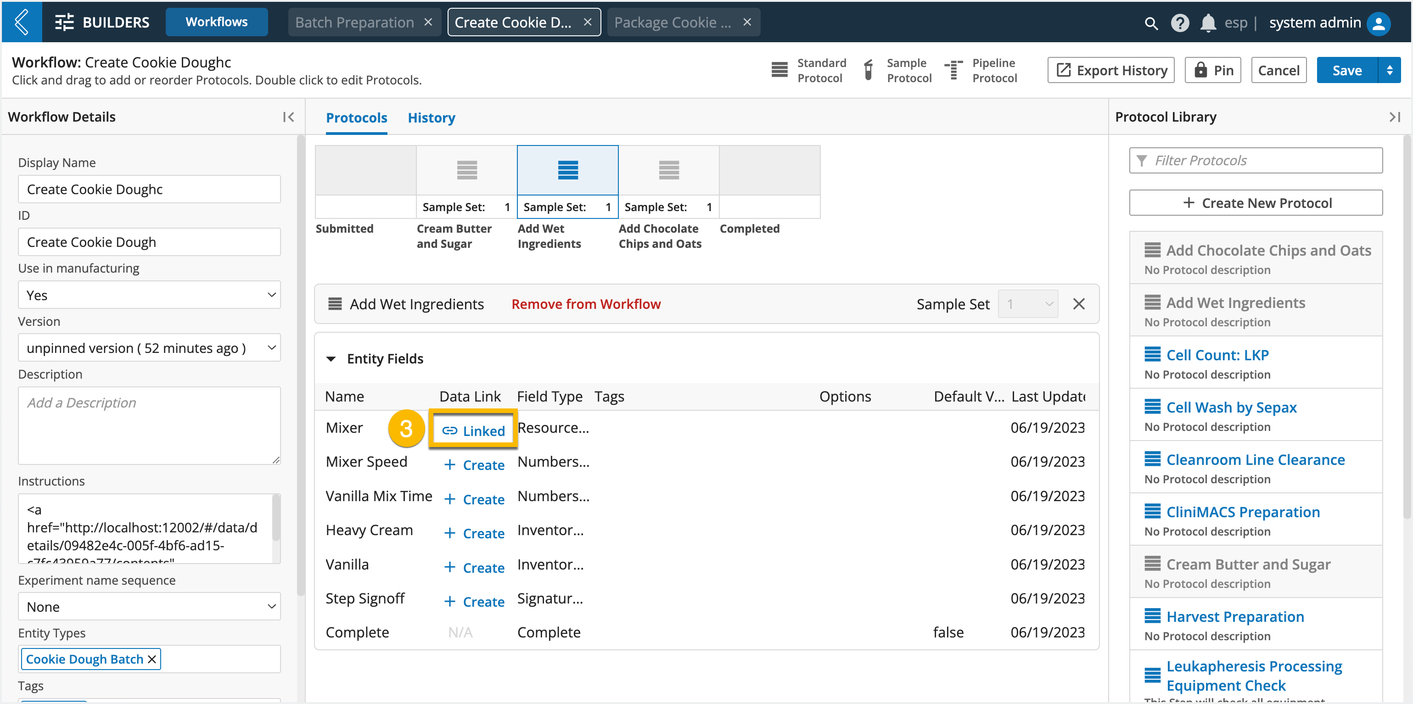1413x704 pixels.
Task: Click the back arrow icon
Action: (22, 22)
